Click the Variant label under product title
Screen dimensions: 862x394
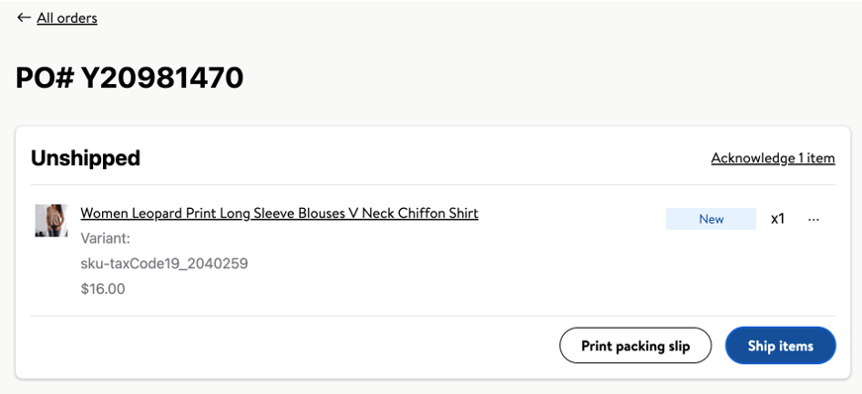pos(105,239)
